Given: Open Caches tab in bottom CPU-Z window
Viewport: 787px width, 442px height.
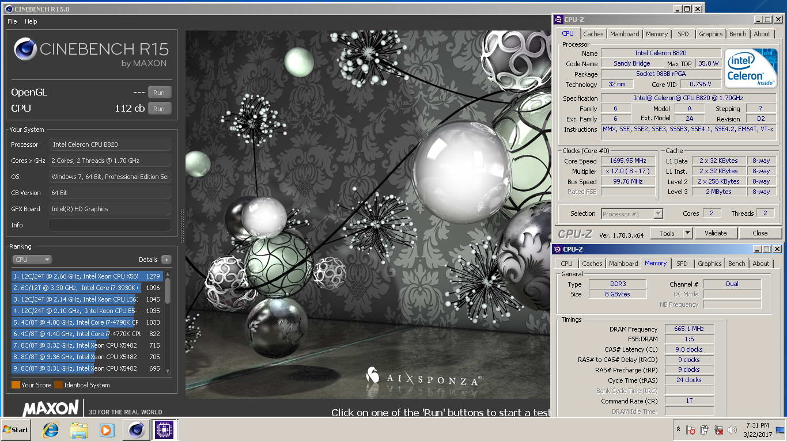Looking at the screenshot, I should [x=592, y=264].
